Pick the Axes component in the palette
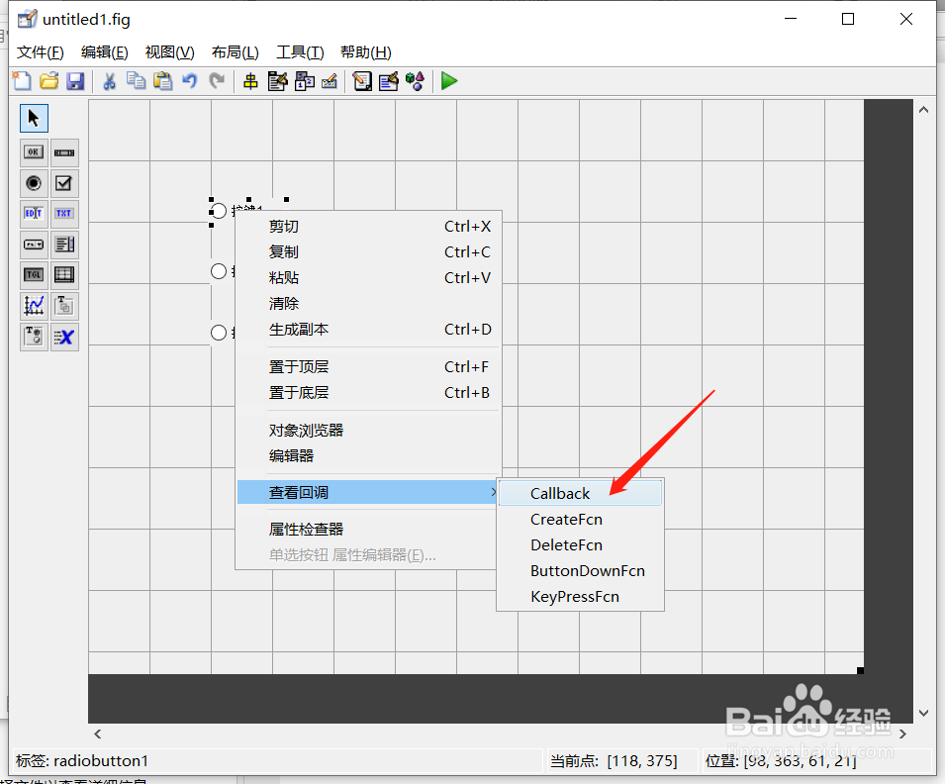 point(34,306)
